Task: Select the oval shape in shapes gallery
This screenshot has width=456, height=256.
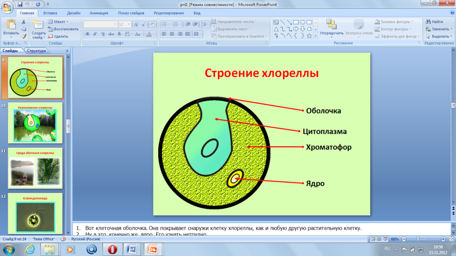Action: click(303, 22)
